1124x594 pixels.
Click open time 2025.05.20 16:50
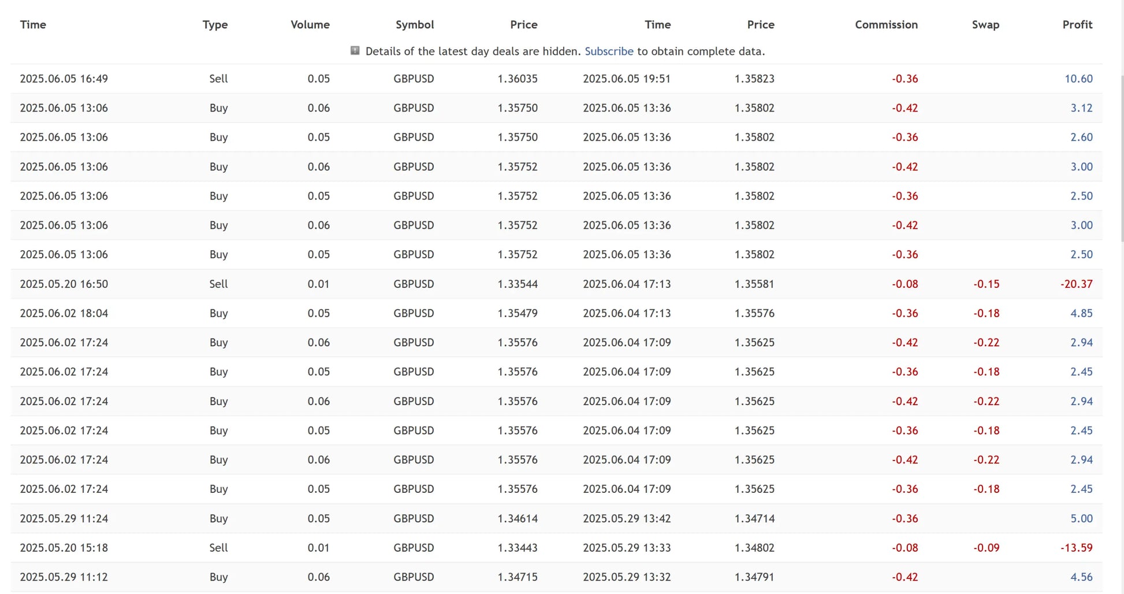(64, 284)
